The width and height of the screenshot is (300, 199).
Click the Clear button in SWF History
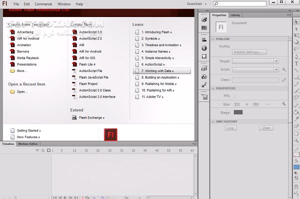click(266, 128)
